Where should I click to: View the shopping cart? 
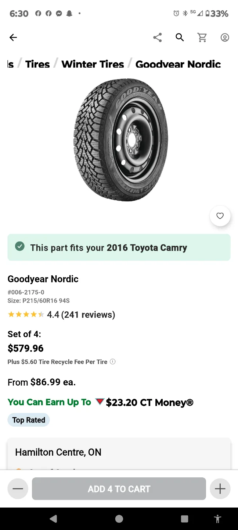click(202, 37)
